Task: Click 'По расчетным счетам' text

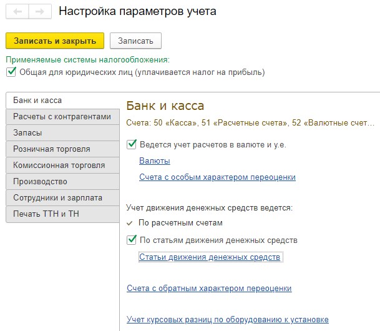Action: pyautogui.click(x=180, y=222)
